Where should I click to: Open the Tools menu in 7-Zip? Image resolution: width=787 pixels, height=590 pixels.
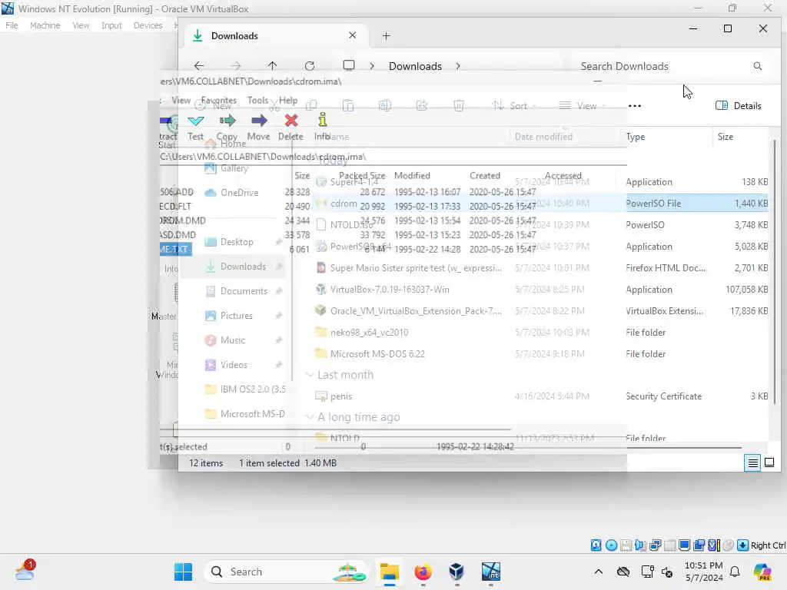[x=257, y=101]
